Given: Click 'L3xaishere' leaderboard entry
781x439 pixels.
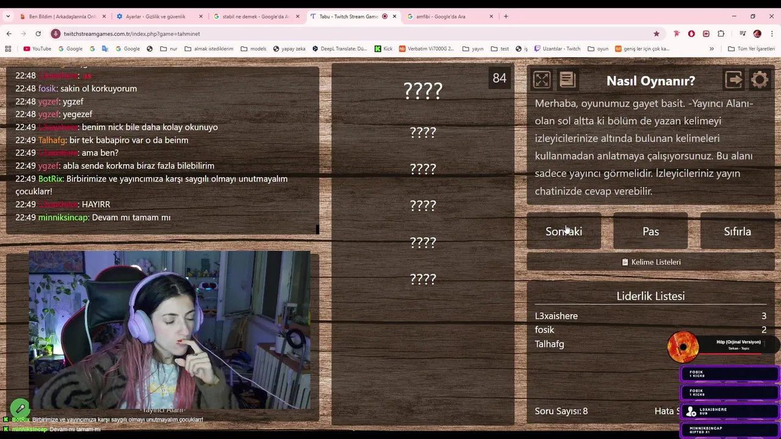Looking at the screenshot, I should coord(650,316).
